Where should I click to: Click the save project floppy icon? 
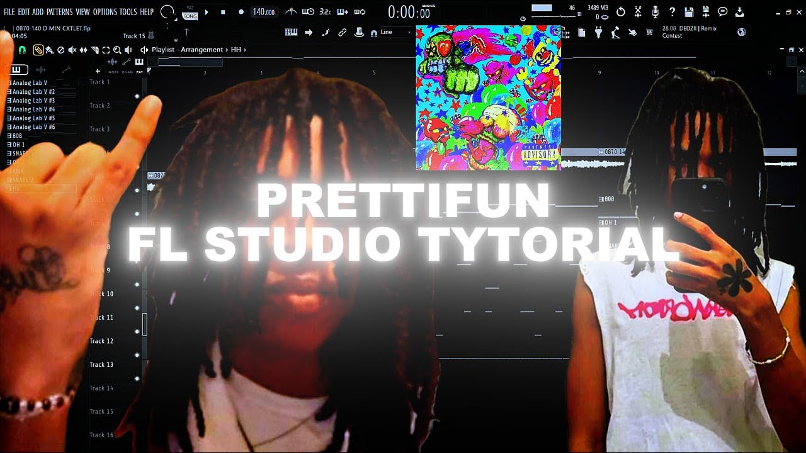[x=690, y=12]
